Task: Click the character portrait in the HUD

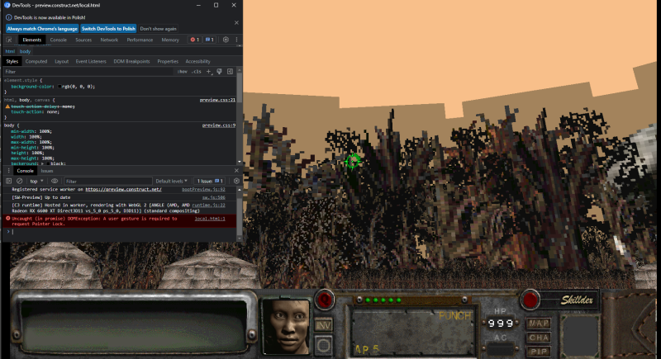Action: pos(287,326)
